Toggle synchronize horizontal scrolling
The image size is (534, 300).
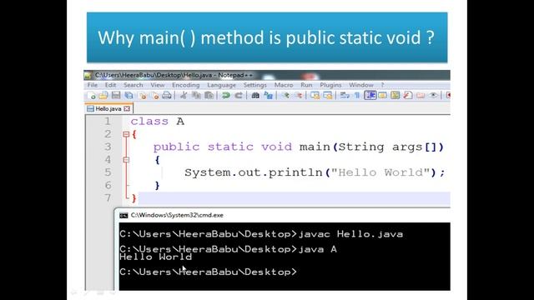pyautogui.click(x=328, y=96)
